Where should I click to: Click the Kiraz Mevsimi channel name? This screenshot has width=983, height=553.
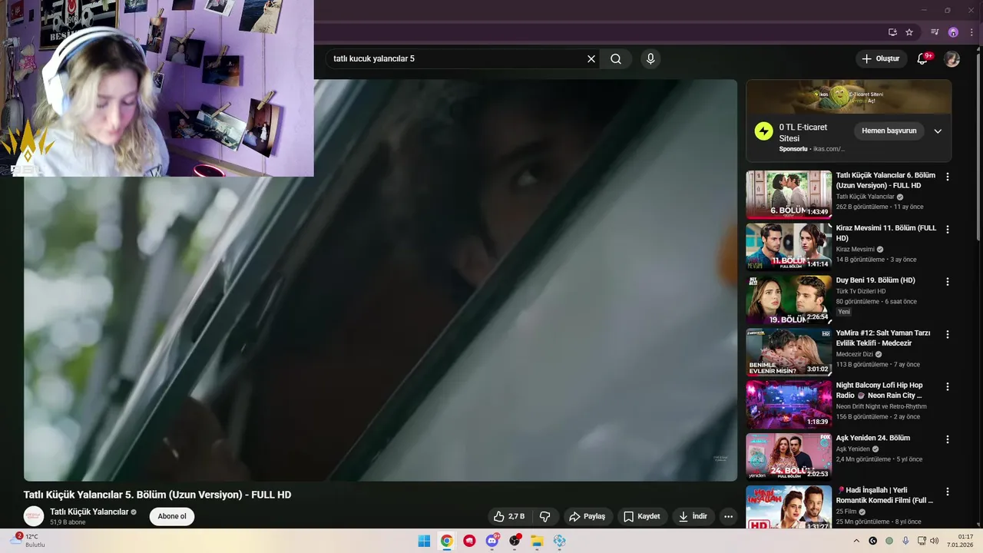pyautogui.click(x=856, y=250)
